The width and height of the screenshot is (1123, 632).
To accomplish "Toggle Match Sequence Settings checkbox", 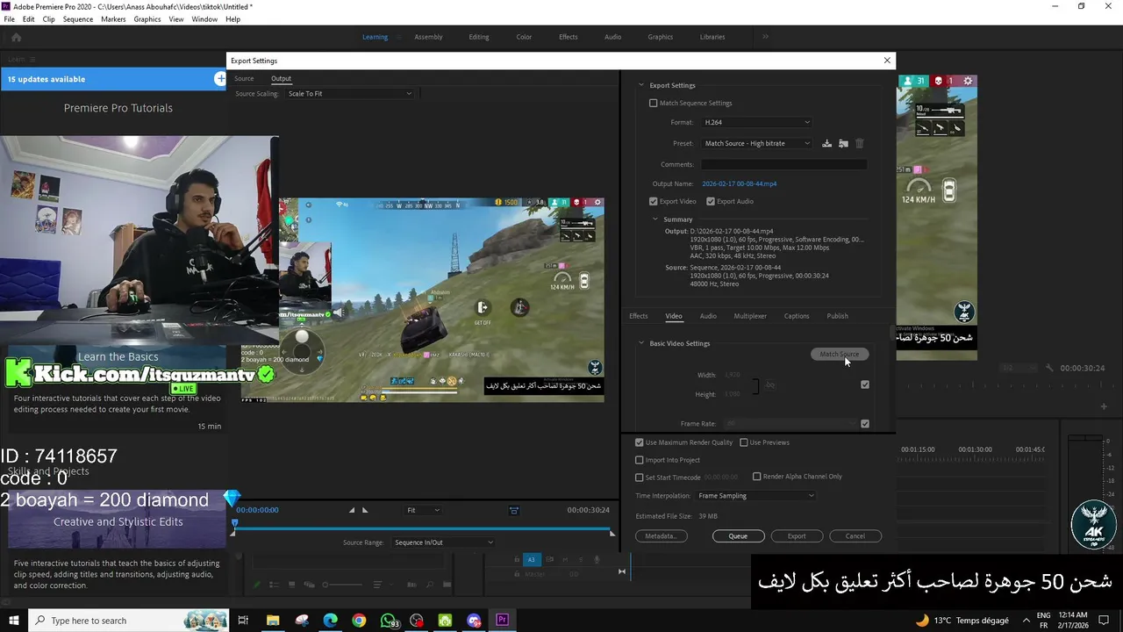I will 653,103.
